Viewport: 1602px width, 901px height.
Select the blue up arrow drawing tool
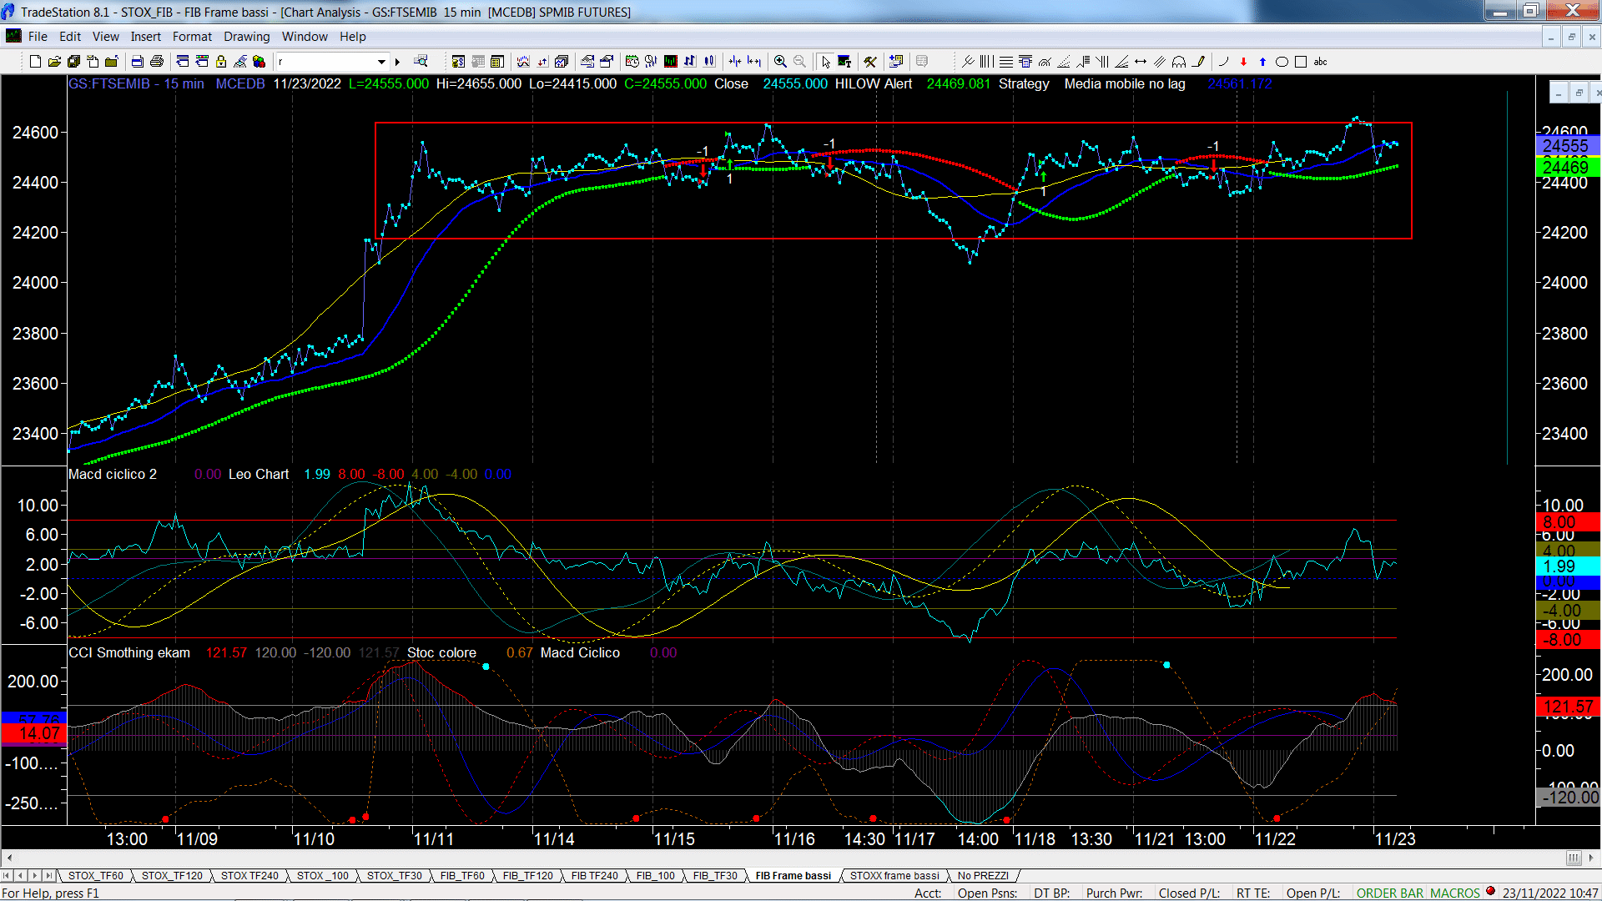tap(1262, 62)
